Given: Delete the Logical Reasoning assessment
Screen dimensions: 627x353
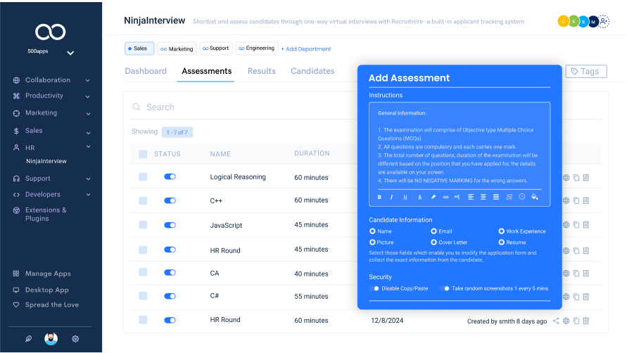Looking at the screenshot, I should tap(585, 177).
